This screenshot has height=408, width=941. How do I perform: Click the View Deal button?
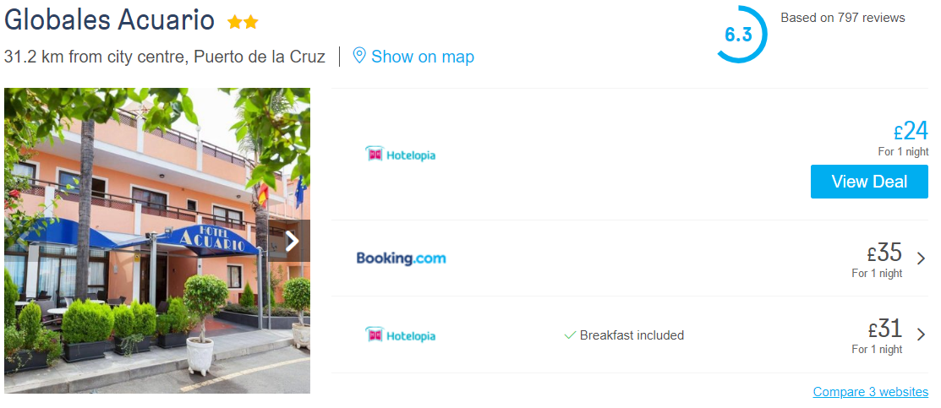[869, 182]
